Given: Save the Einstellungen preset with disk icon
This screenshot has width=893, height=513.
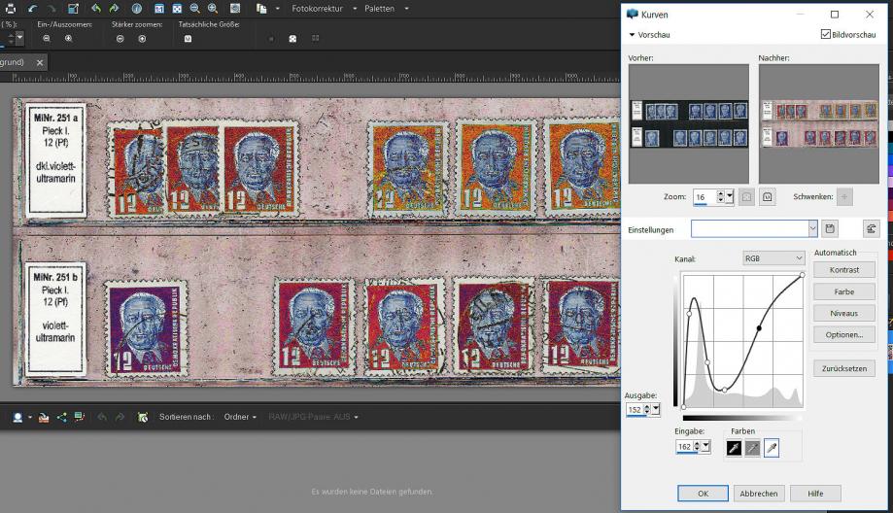Looking at the screenshot, I should 830,229.
